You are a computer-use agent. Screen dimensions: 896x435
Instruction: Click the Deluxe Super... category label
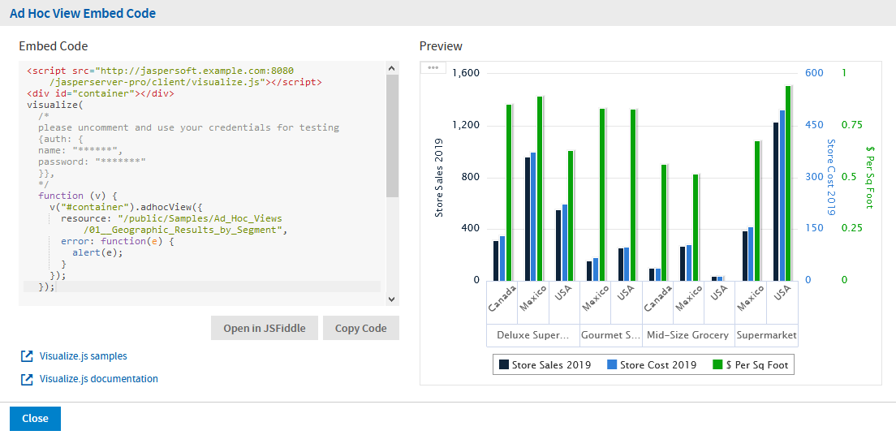pyautogui.click(x=532, y=335)
